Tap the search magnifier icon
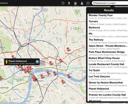The height and width of the screenshot is (104, 128). point(94,3)
